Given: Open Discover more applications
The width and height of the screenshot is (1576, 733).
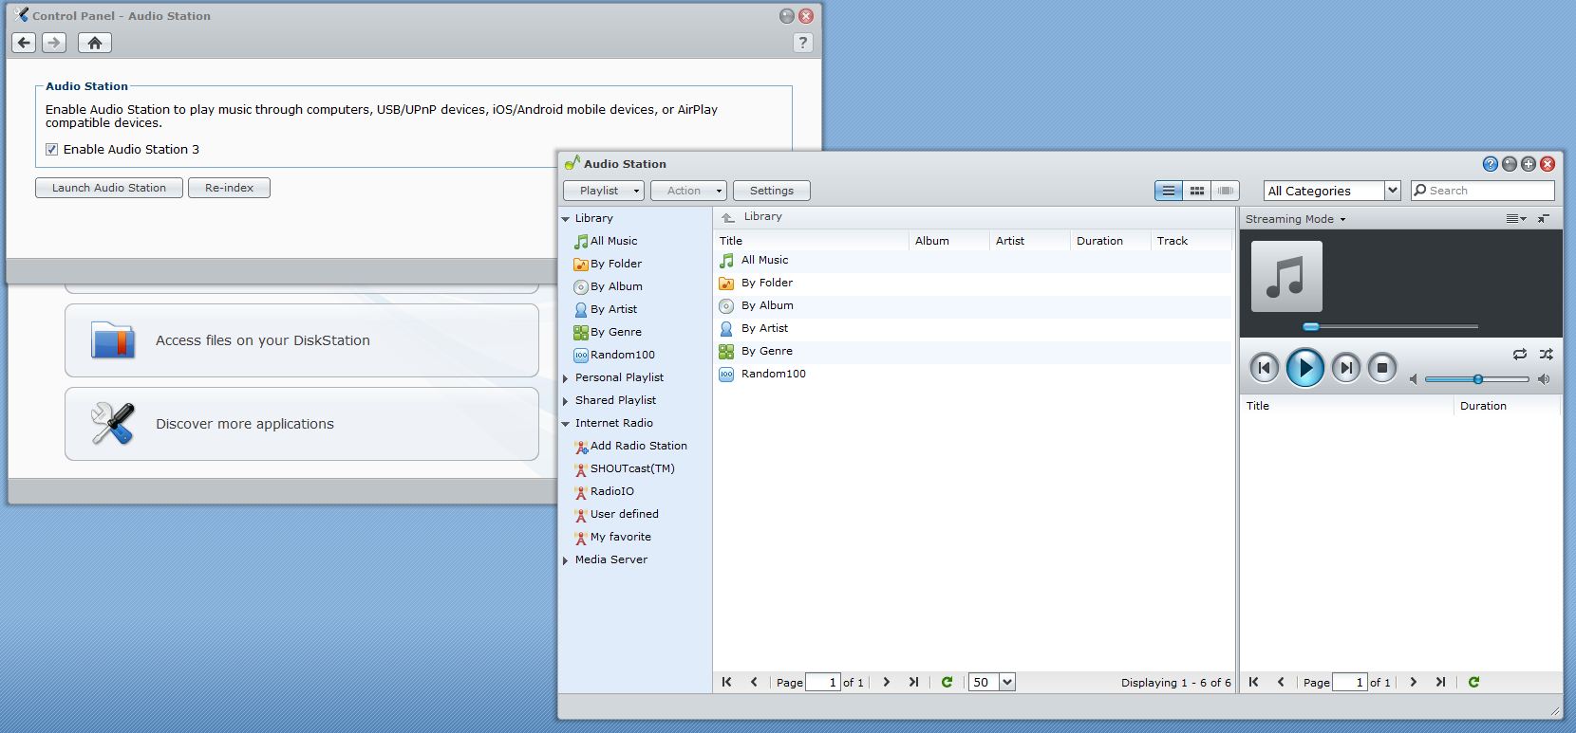Looking at the screenshot, I should click(302, 424).
